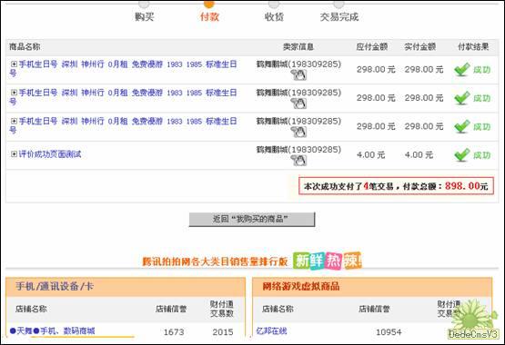Click the 实付金额 column header
The image size is (505, 345).
click(x=420, y=47)
